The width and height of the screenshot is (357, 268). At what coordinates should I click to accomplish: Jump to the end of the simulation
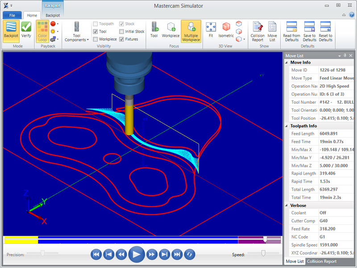(177, 254)
